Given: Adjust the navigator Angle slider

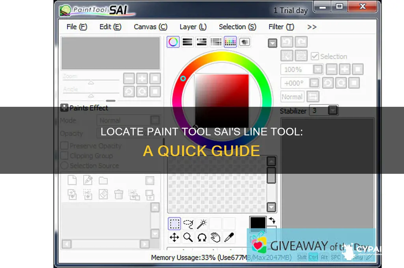Looking at the screenshot, I should 91,94.
